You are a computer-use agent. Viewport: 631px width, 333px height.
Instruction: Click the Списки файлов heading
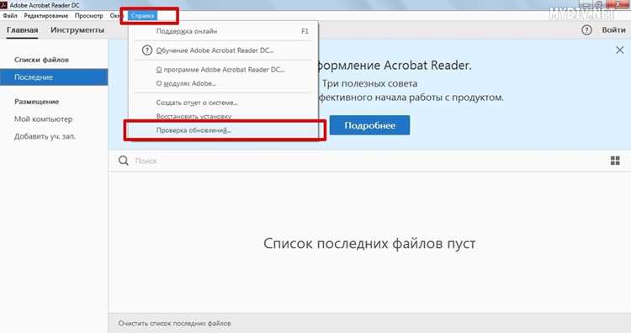(x=41, y=60)
